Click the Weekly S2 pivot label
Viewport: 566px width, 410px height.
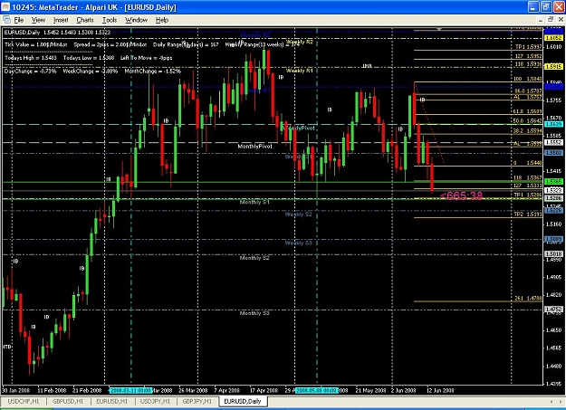point(298,215)
